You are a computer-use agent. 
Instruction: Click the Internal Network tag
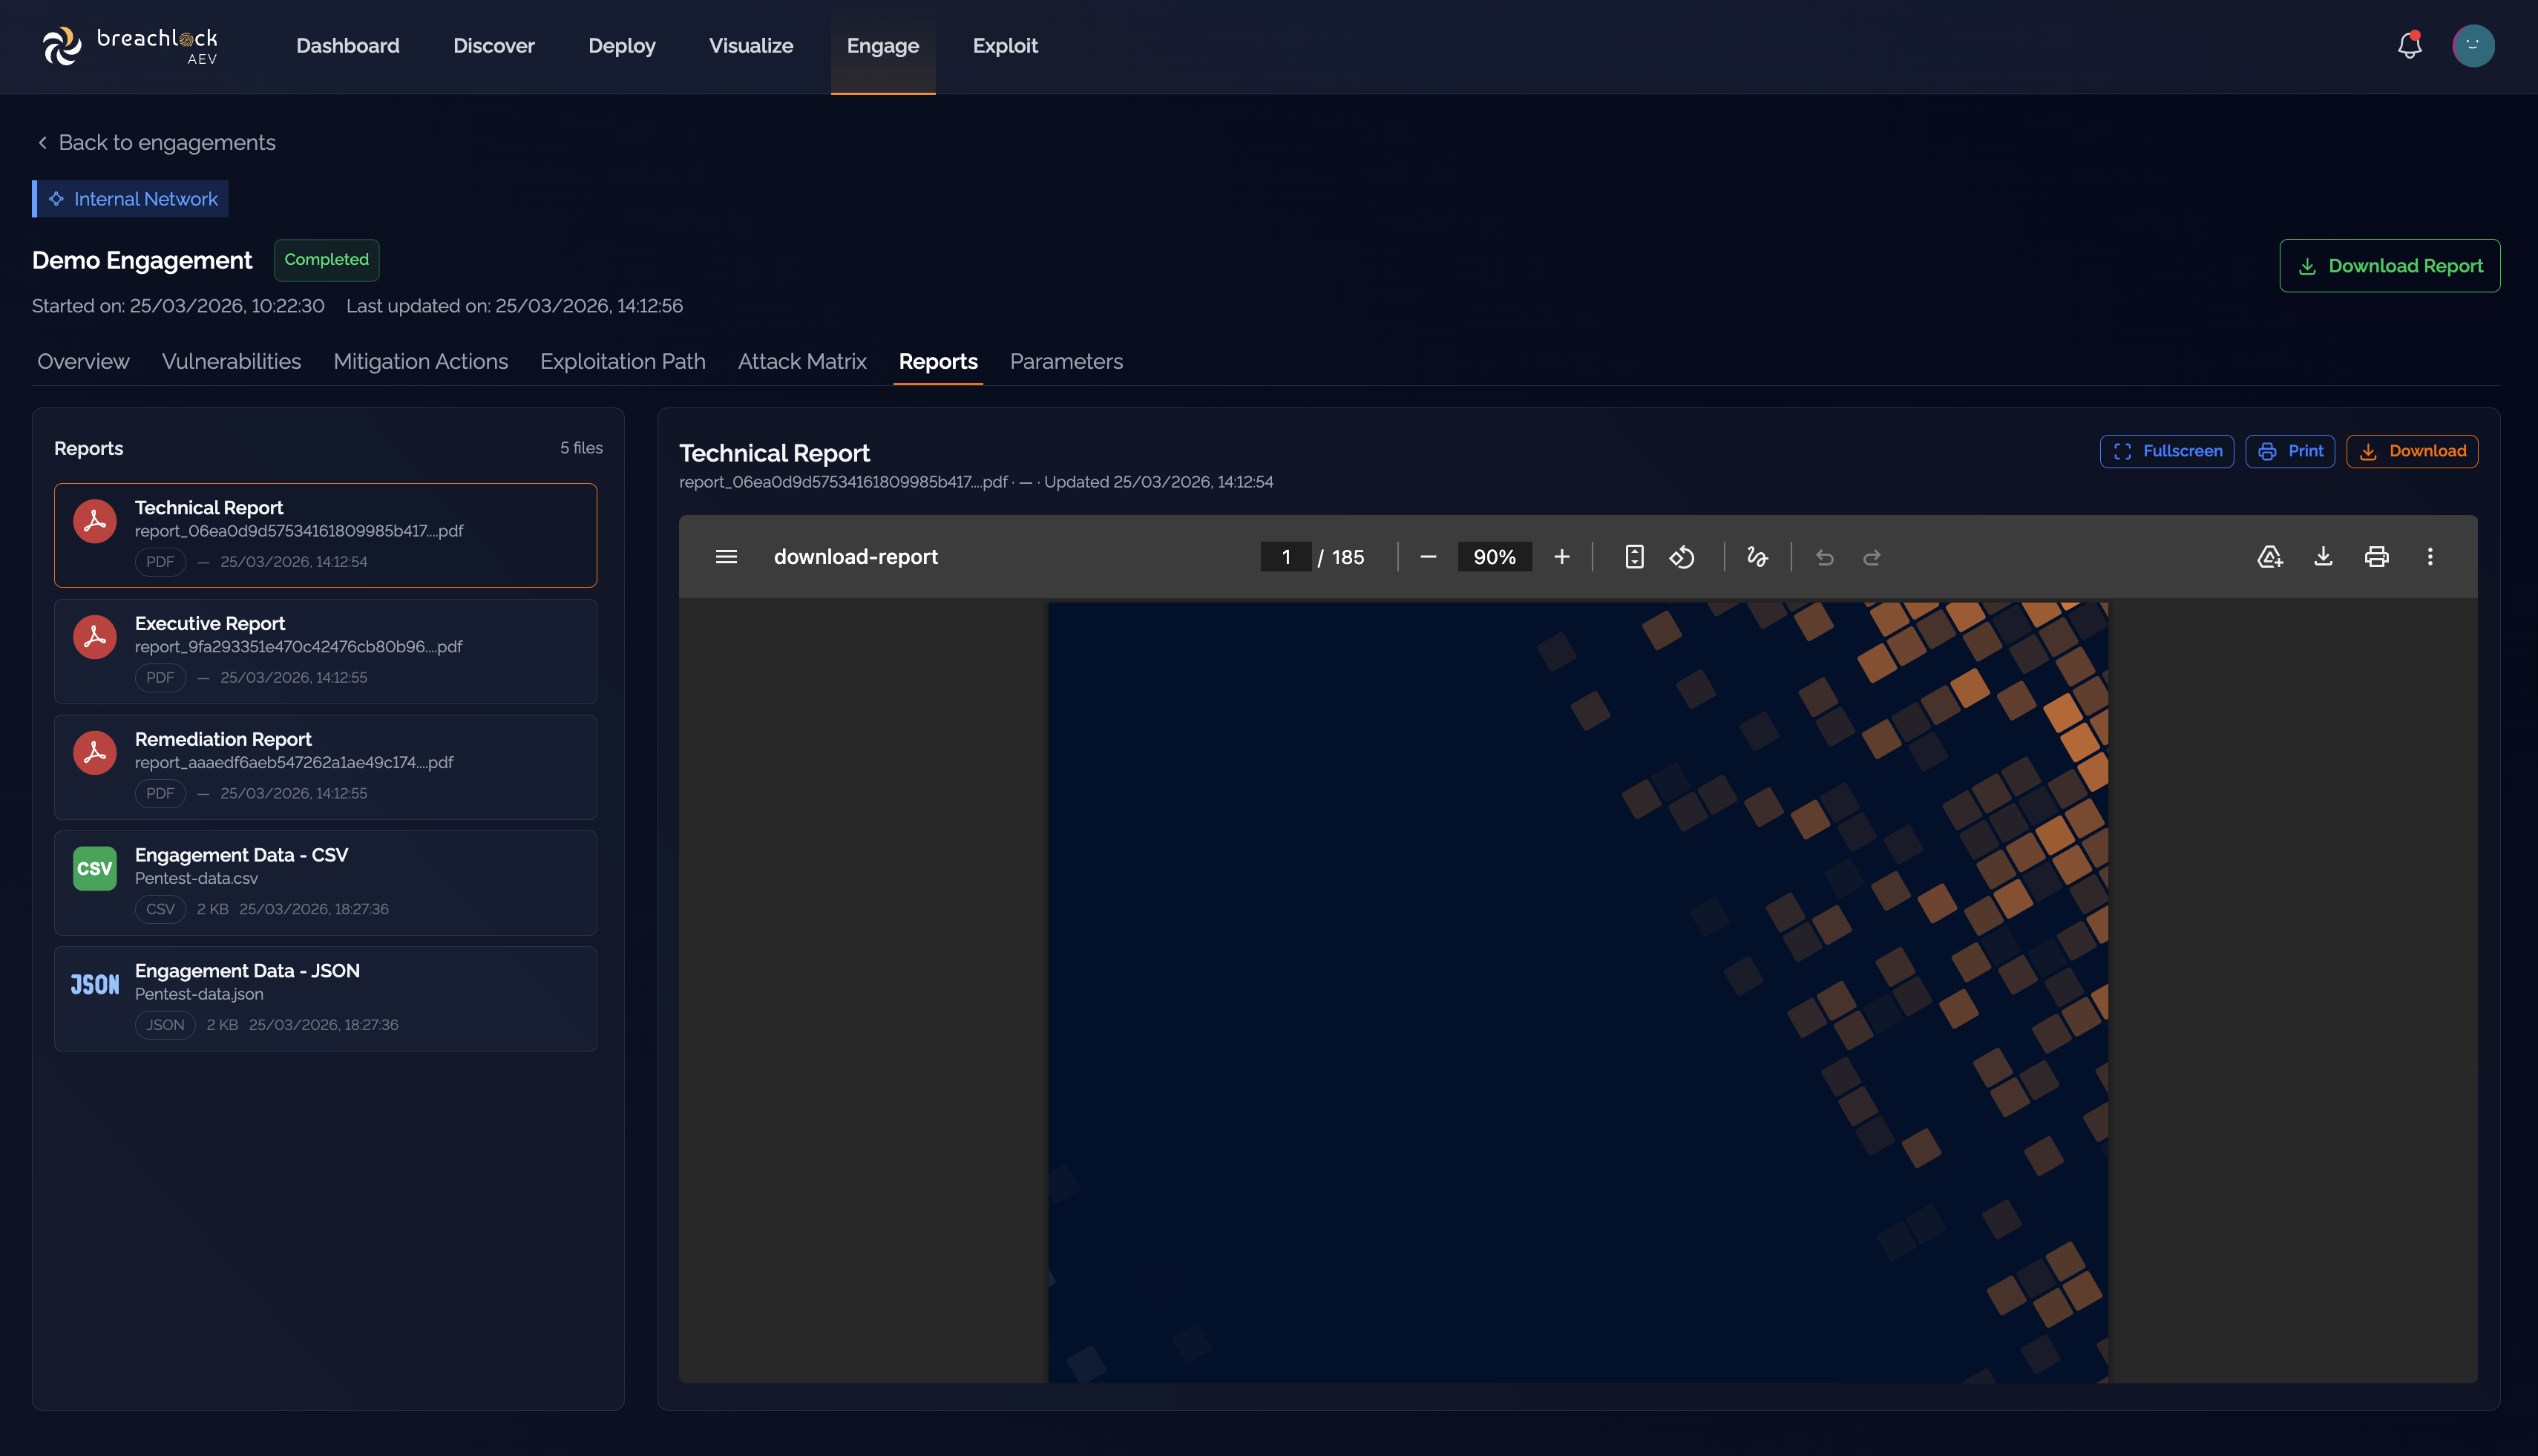pos(130,199)
